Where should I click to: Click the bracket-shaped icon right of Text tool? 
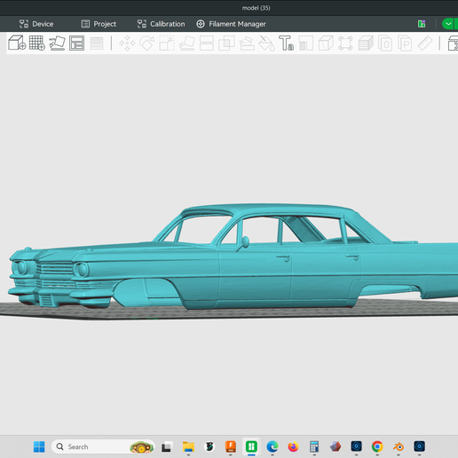click(306, 43)
